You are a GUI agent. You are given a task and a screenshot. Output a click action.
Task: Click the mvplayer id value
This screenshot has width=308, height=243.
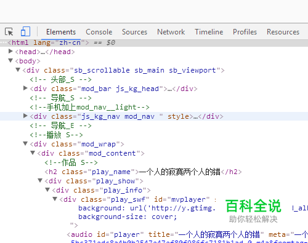188,199
